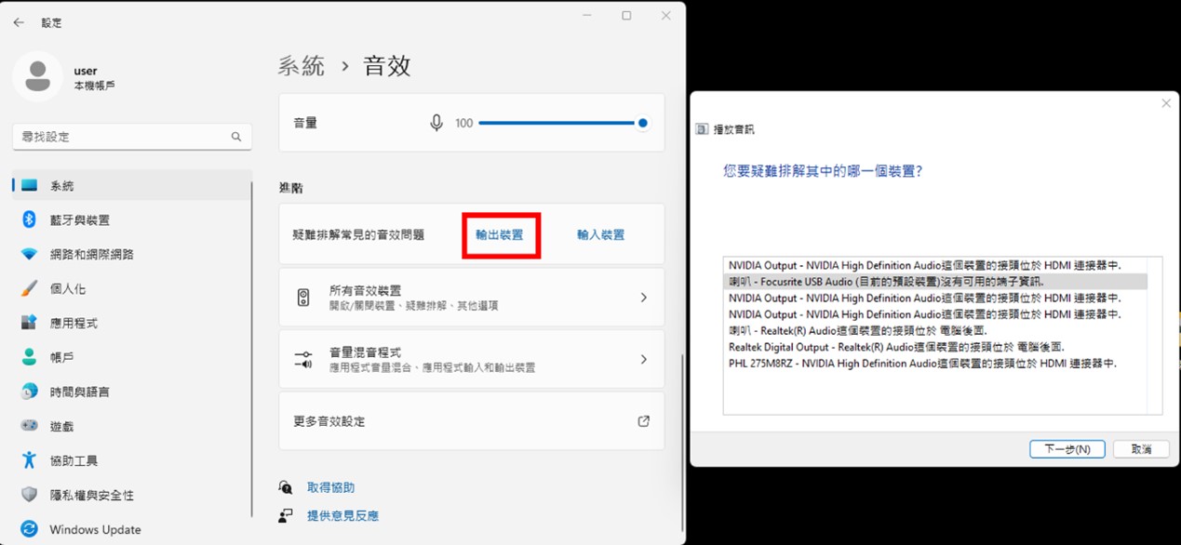Image resolution: width=1181 pixels, height=545 pixels.
Task: Click the 尋找設定 search field
Action: tap(121, 137)
